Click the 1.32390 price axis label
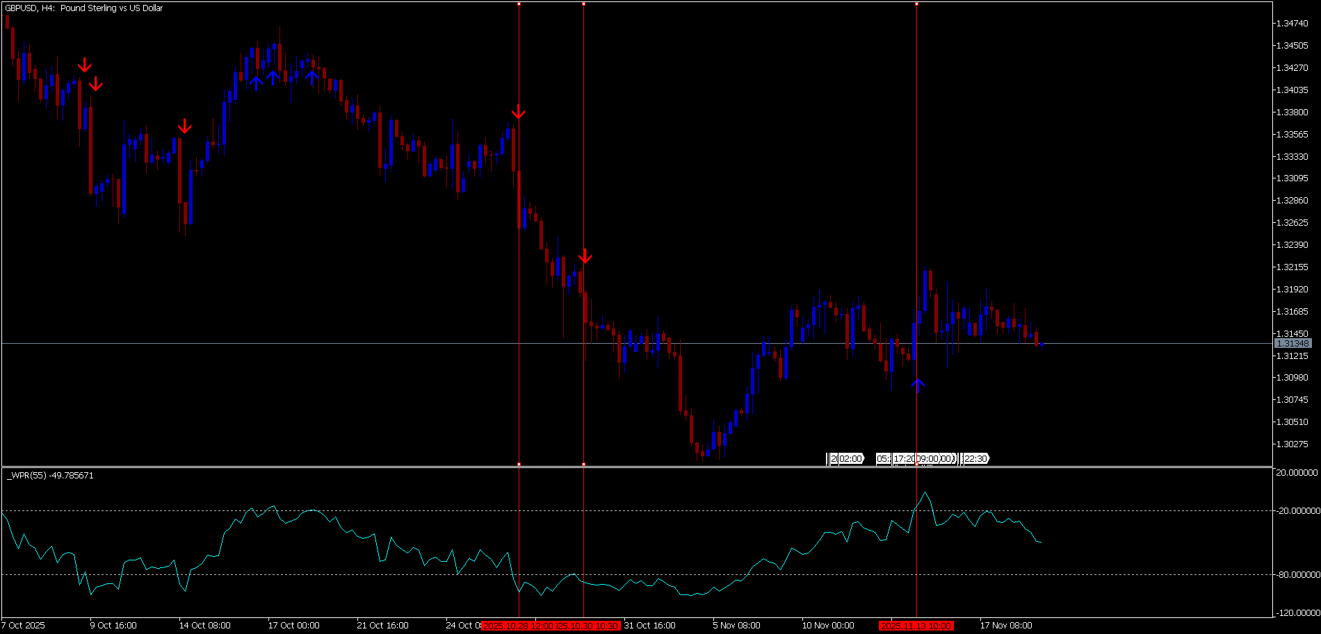The image size is (1321, 634). 1292,245
